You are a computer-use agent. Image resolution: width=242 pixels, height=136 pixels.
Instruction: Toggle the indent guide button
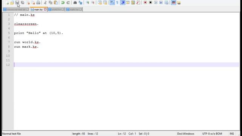click(x=123, y=3)
